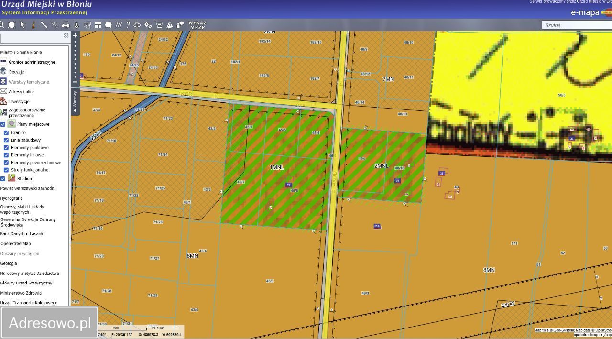The width and height of the screenshot is (612, 339).
Task: Toggle the Linie zabudowy checkbox
Action: (x=6, y=140)
